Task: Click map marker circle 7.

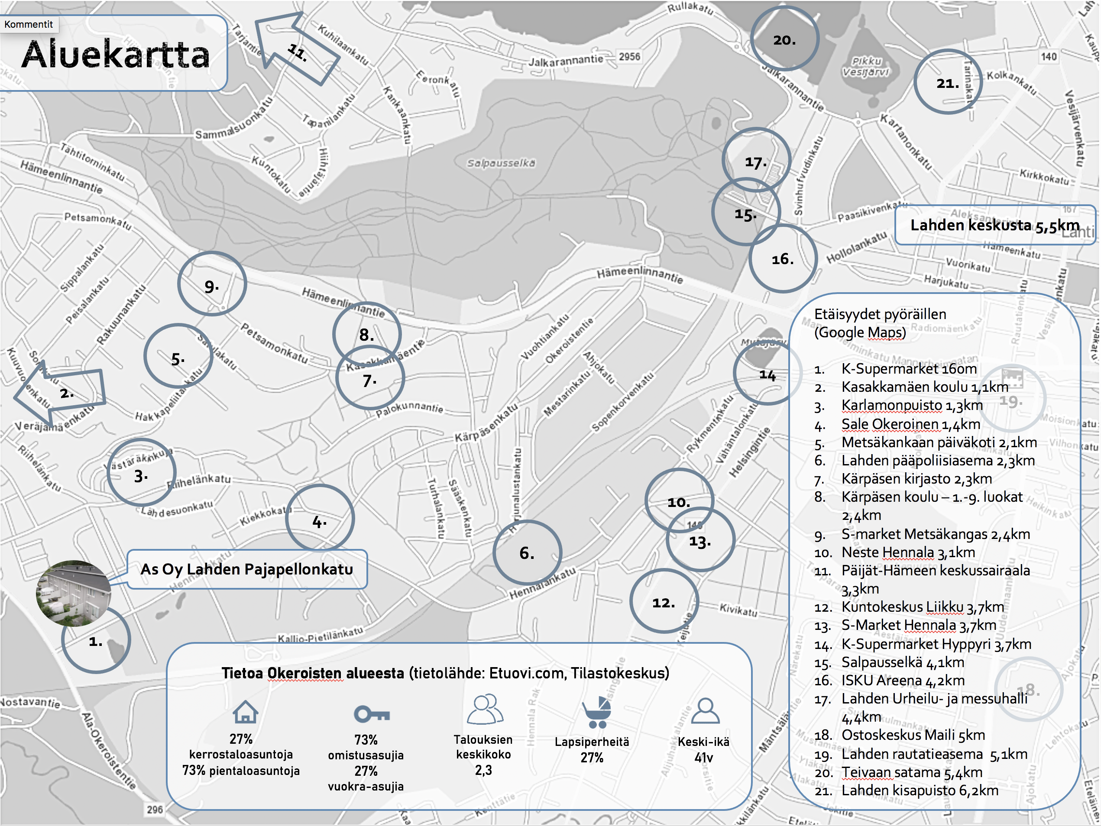Action: 370,378
